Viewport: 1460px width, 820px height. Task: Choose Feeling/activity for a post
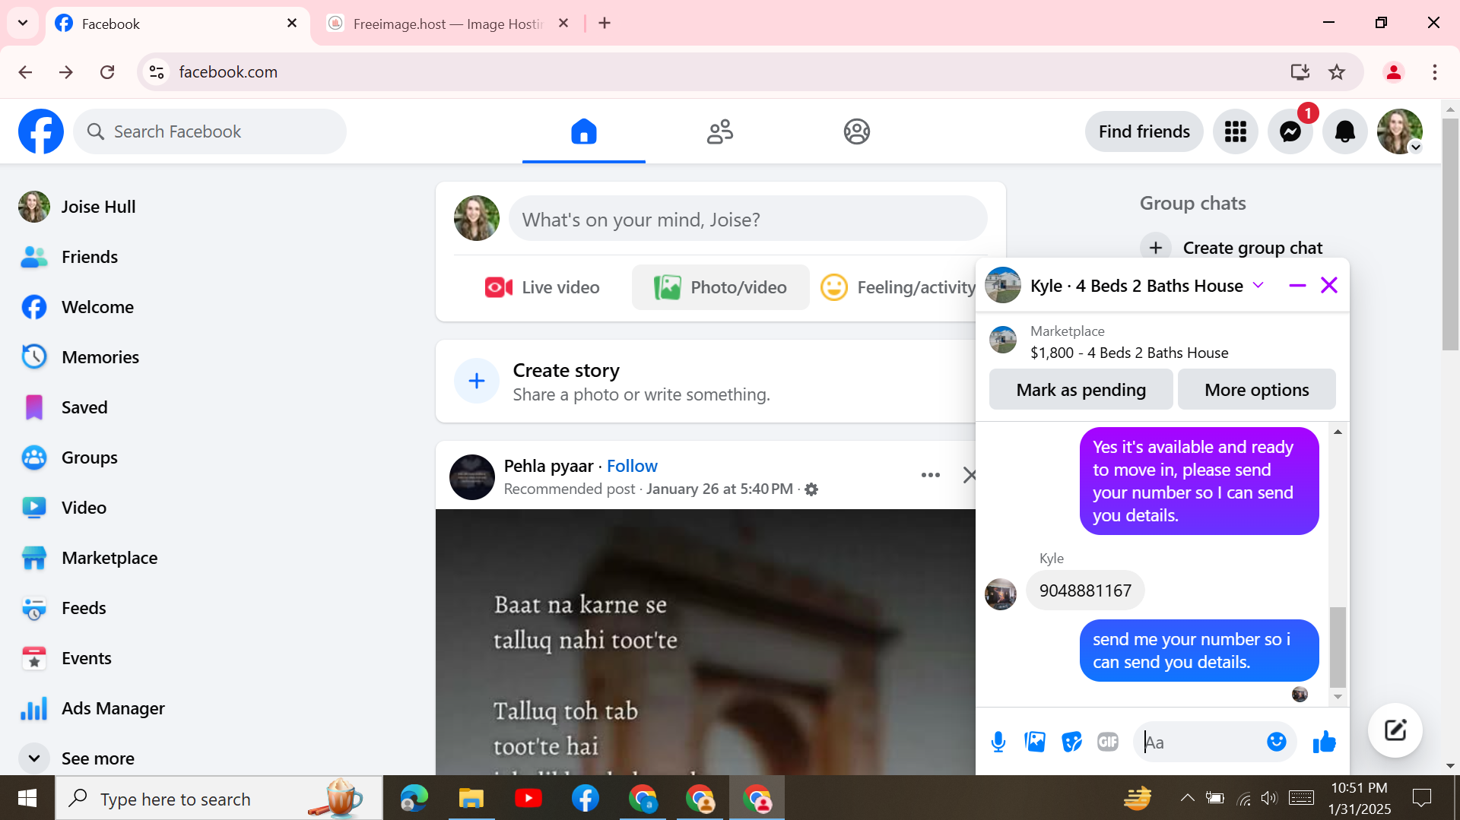[897, 287]
